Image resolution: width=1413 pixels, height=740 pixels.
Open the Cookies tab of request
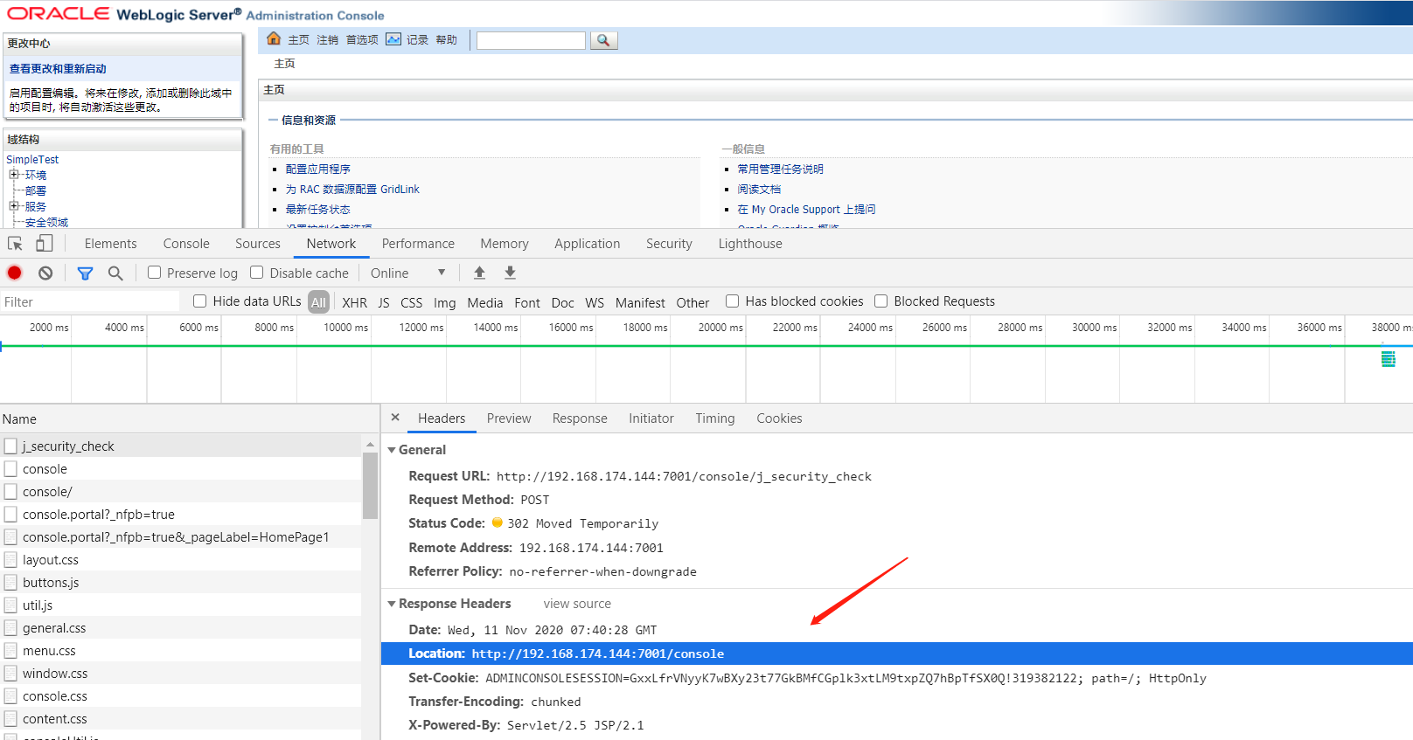click(x=779, y=418)
